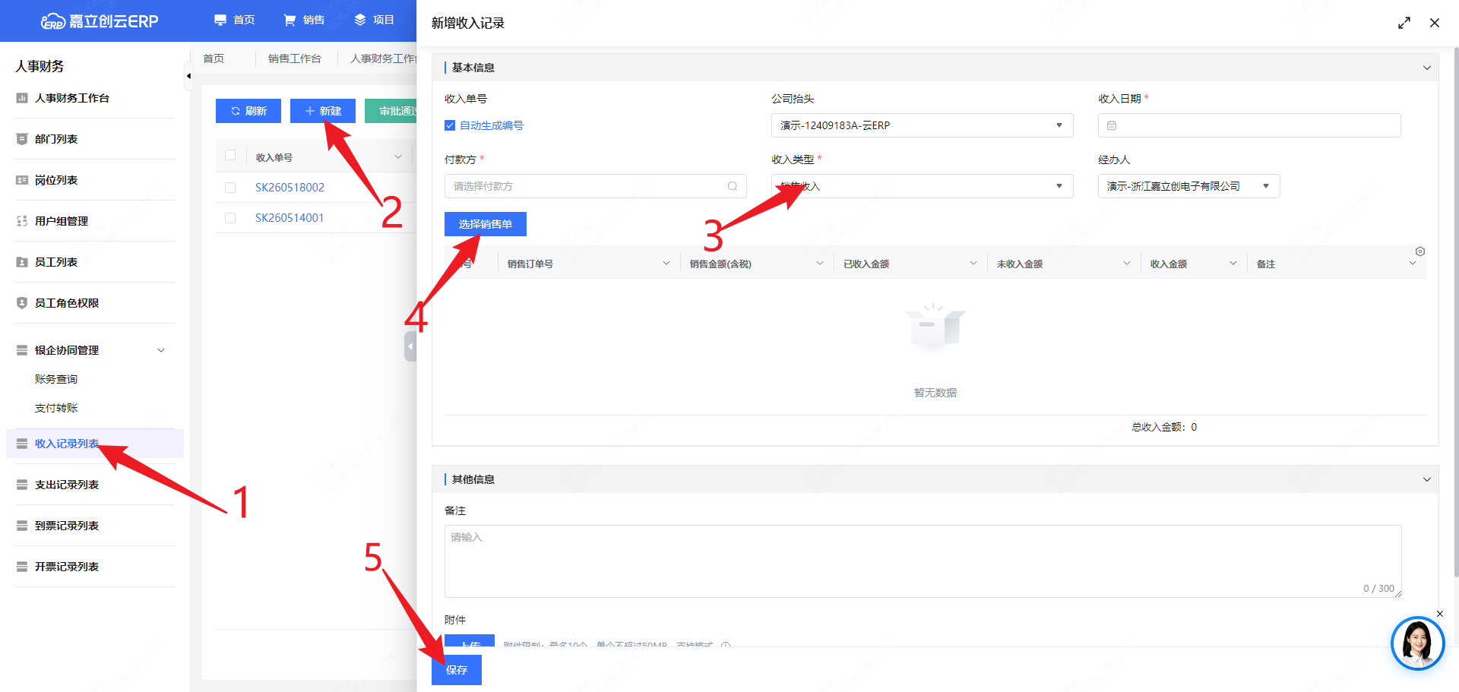Open record link SK260518002
The image size is (1459, 692).
[x=290, y=188]
